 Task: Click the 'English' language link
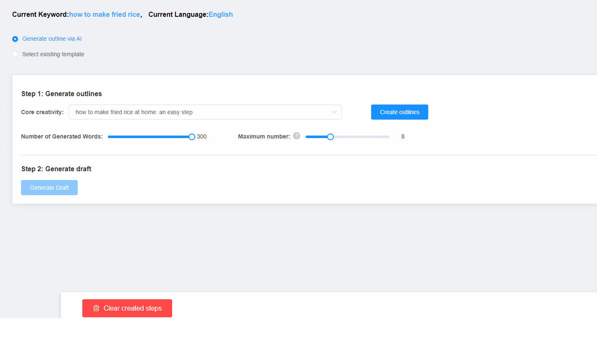pos(221,14)
